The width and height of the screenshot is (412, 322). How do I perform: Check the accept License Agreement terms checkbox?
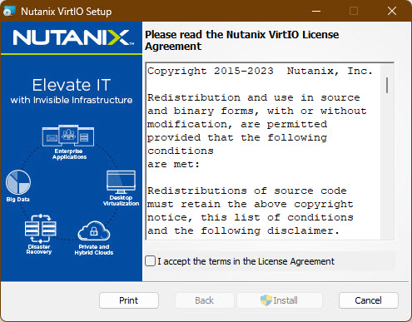150,261
